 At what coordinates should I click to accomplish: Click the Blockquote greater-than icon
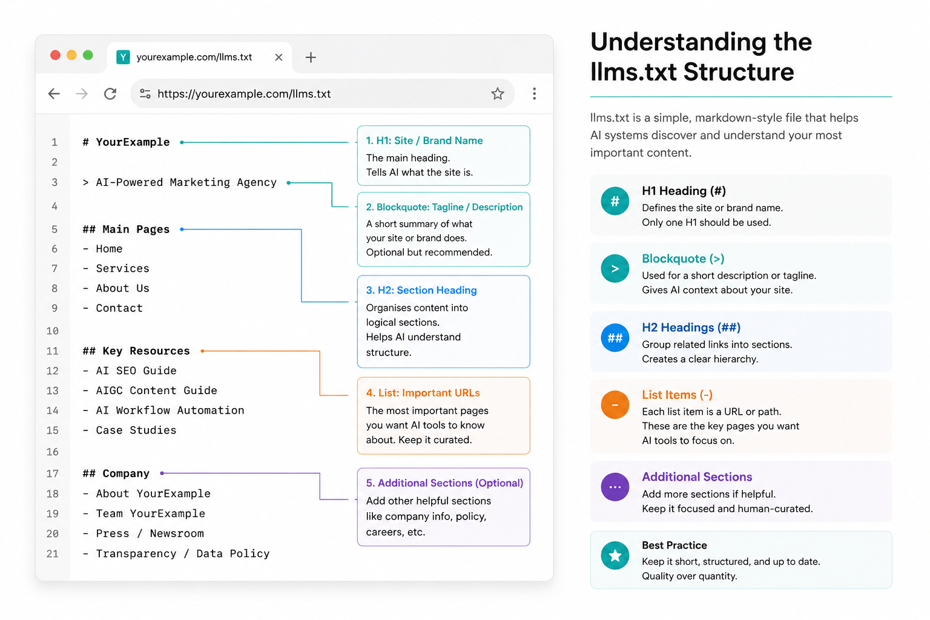[x=615, y=269]
